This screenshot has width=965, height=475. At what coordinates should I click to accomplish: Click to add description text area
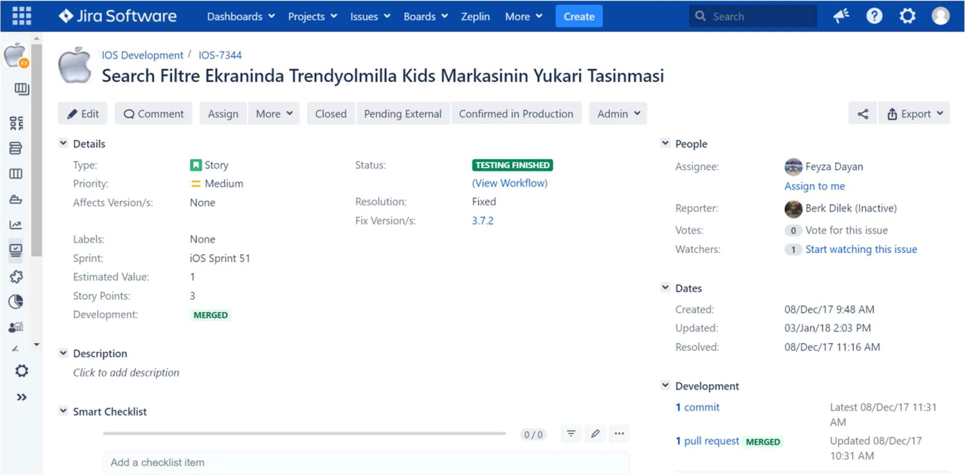pos(126,373)
